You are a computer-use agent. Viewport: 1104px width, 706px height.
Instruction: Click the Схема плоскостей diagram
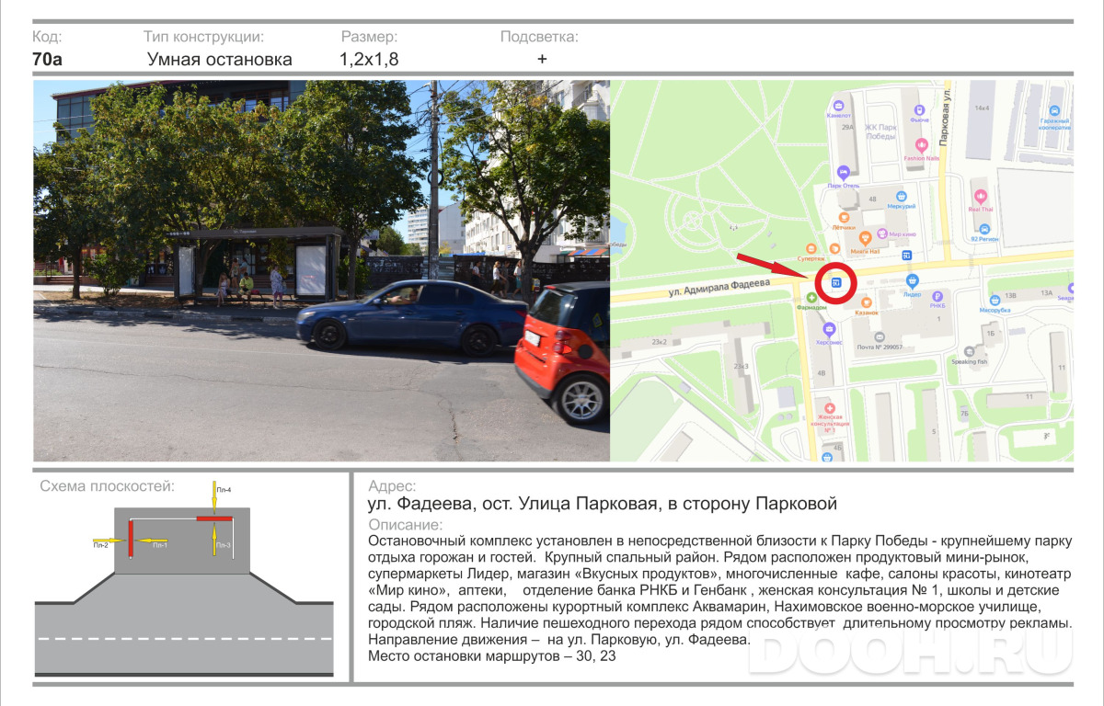tap(184, 581)
